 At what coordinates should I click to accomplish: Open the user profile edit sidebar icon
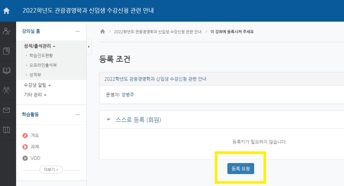coord(6,31)
